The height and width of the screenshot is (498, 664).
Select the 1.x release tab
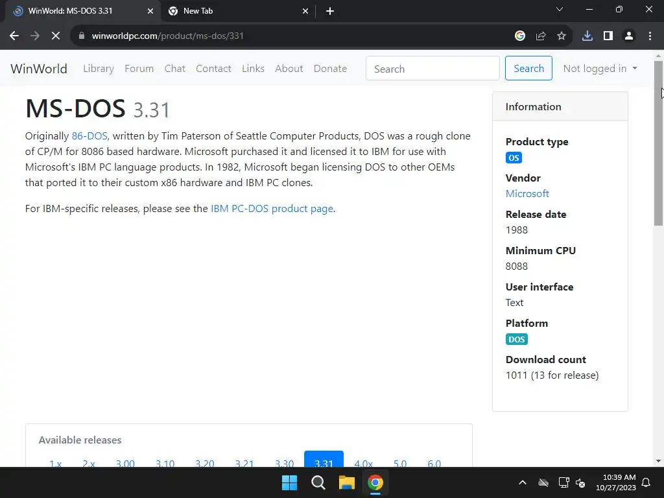[56, 462]
